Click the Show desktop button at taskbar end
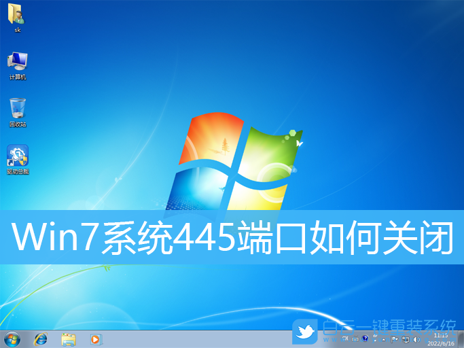 tap(461, 339)
